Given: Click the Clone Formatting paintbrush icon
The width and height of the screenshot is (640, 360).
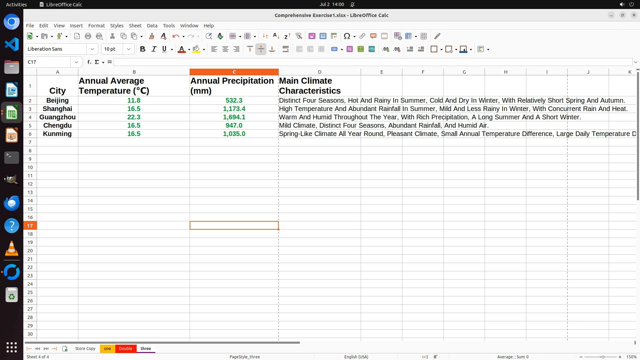Looking at the screenshot, I should pos(152,36).
